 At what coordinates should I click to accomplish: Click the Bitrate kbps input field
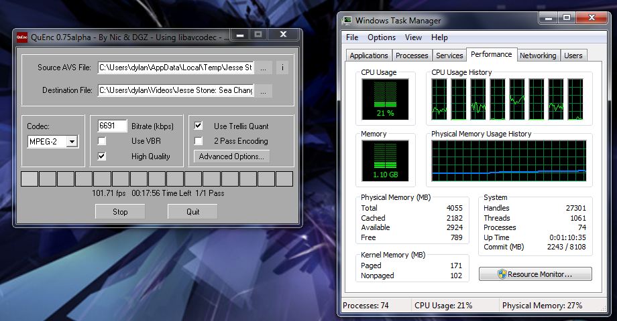(112, 126)
